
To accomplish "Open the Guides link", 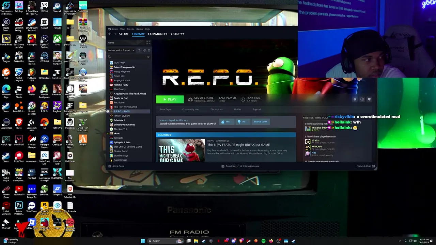I will point(237,109).
